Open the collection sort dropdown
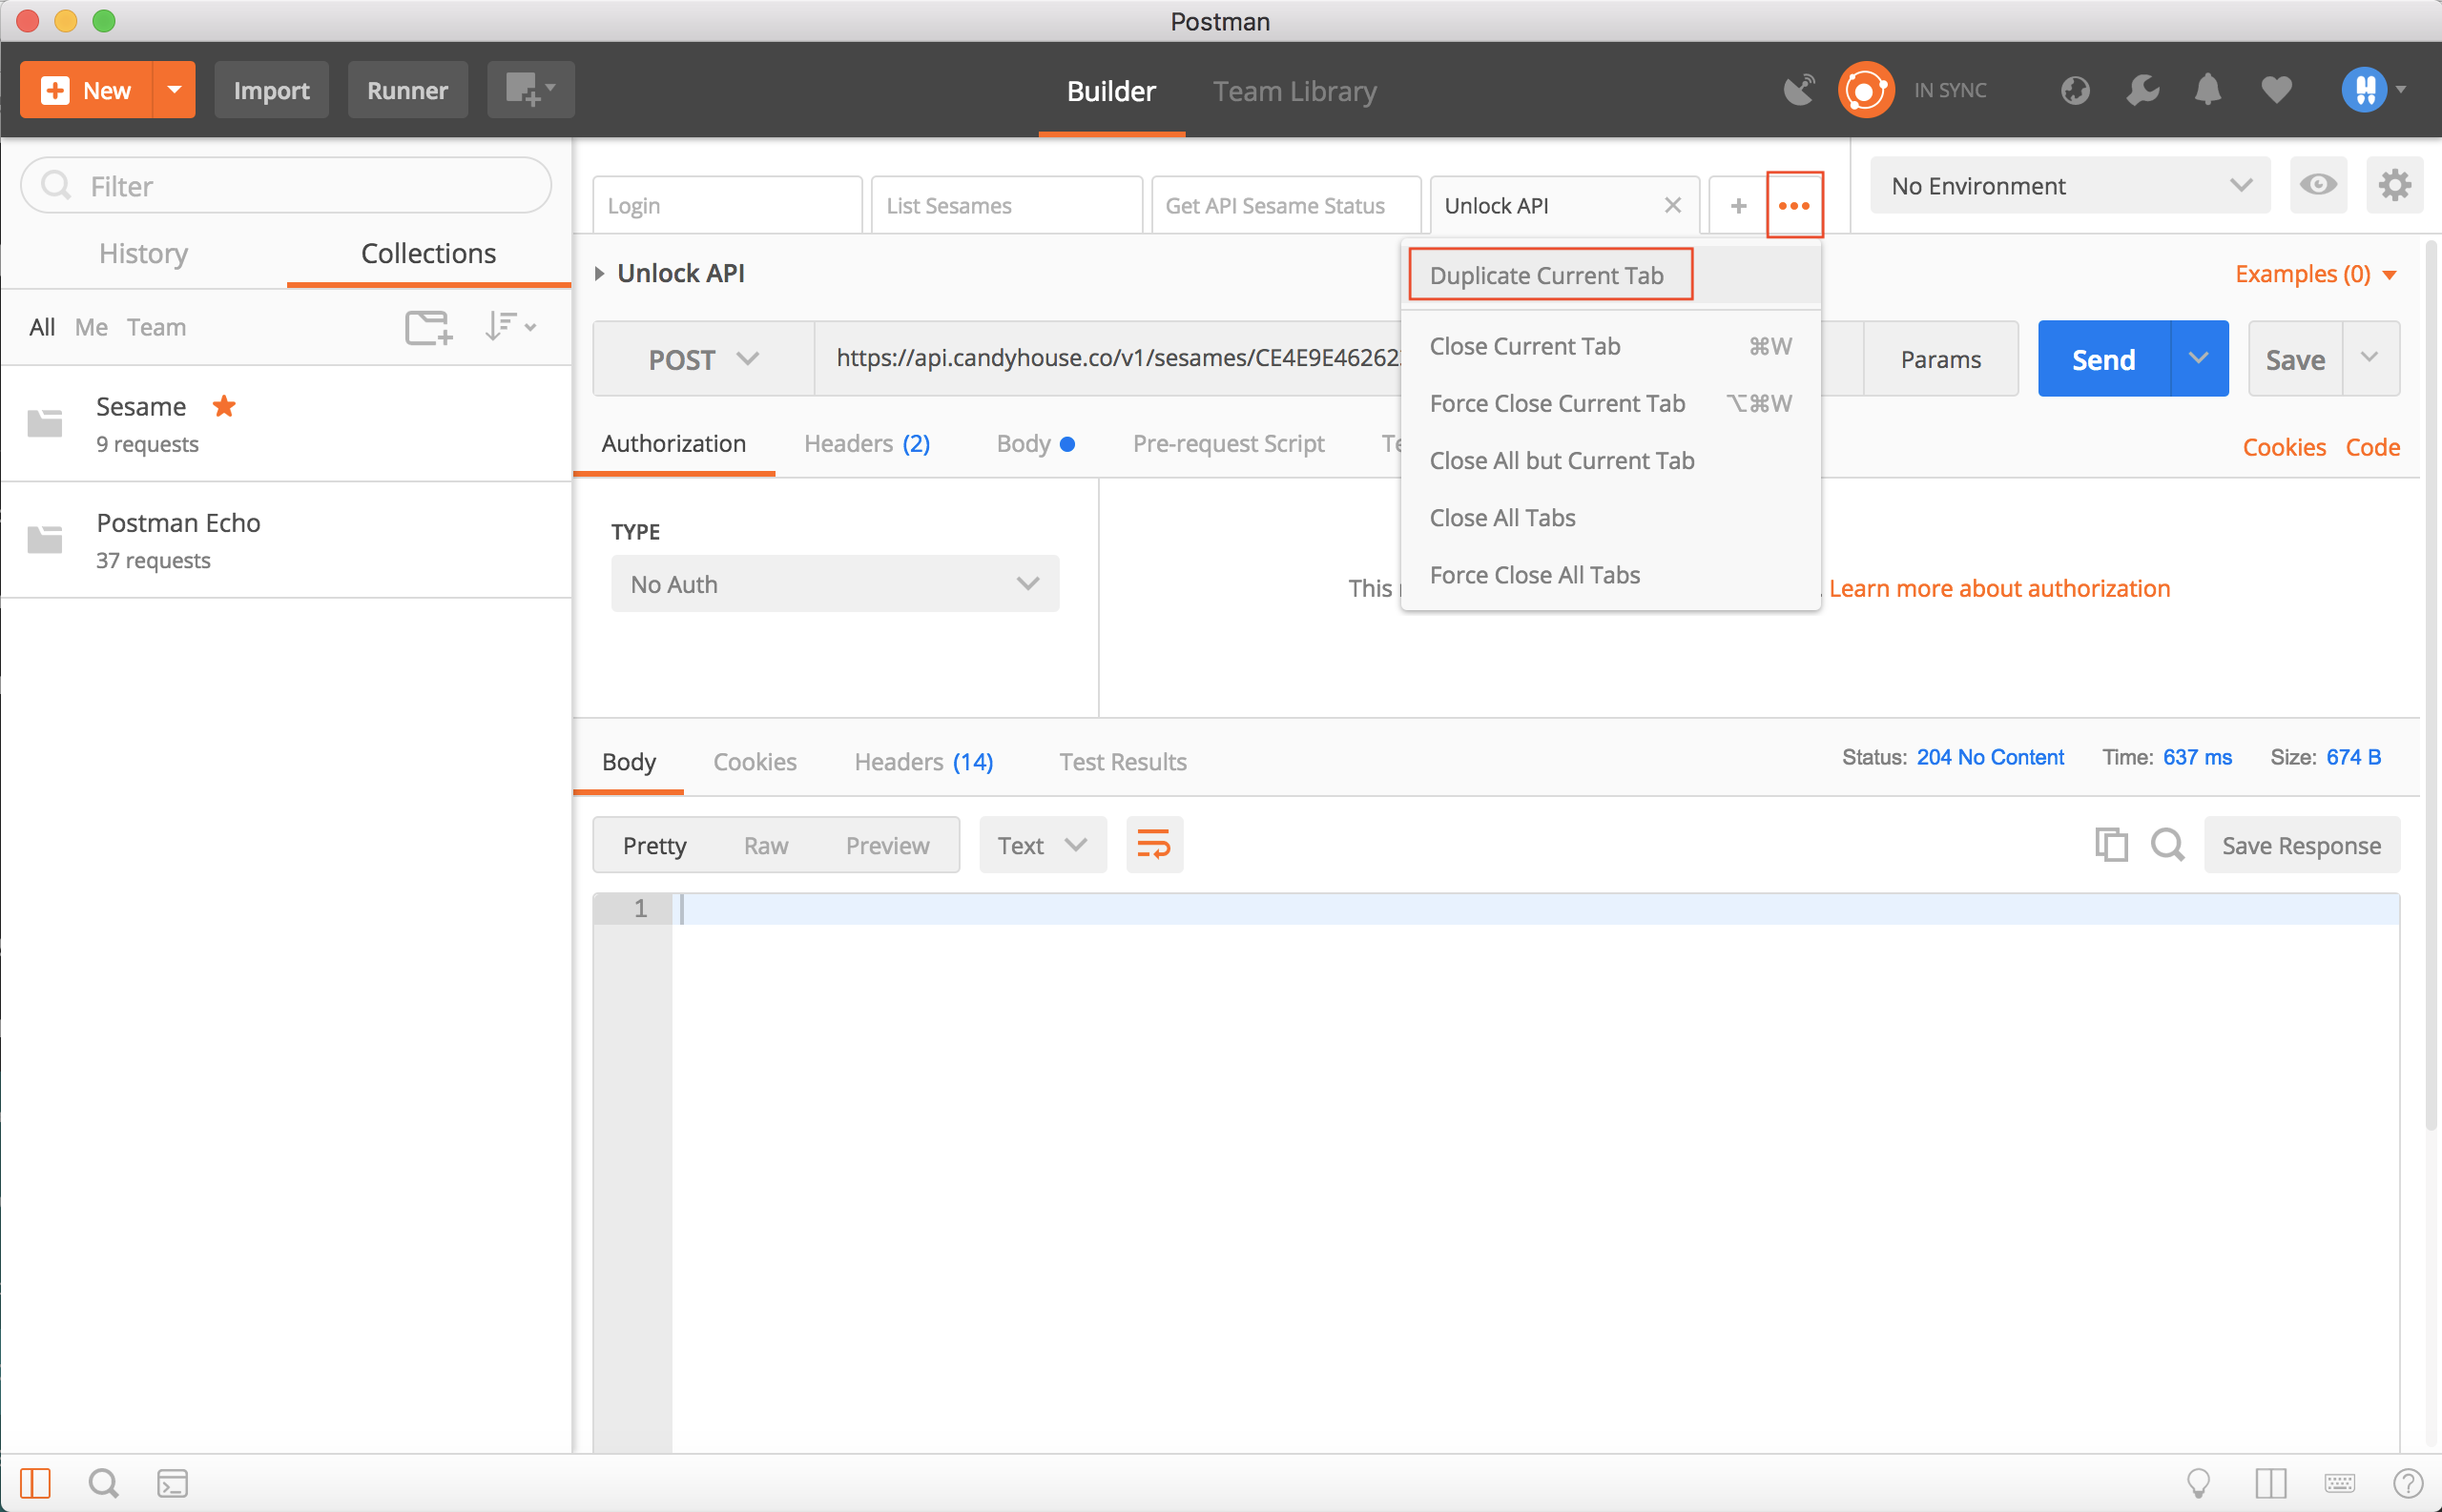The image size is (2442, 1512). [x=510, y=327]
